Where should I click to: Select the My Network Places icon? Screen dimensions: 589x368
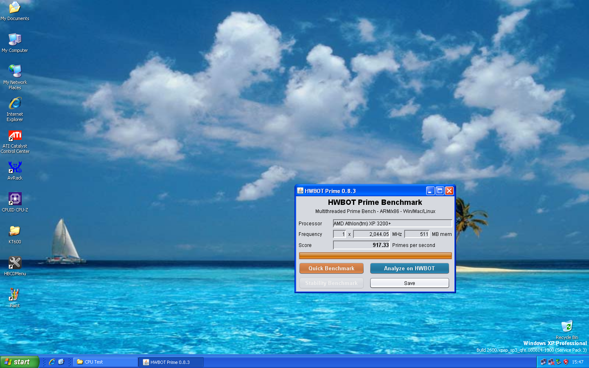(15, 77)
